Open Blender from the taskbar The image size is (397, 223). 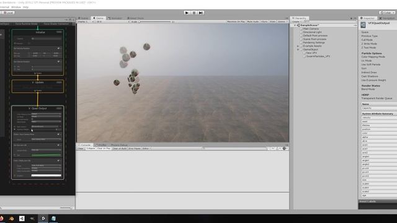point(11,219)
